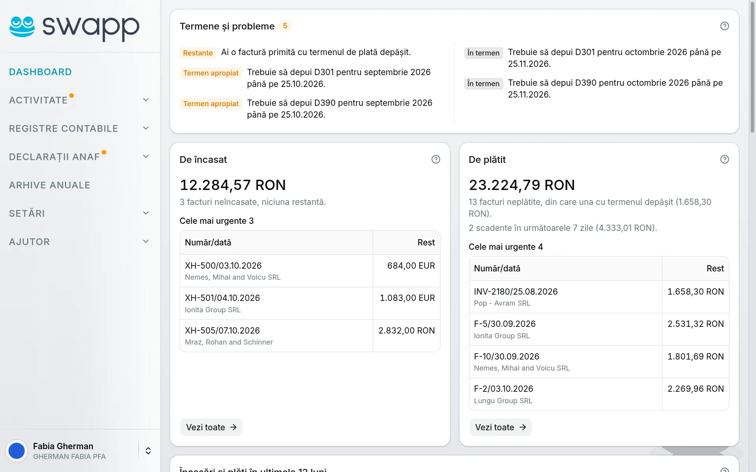Click Termen apropiat badge for D390
The height and width of the screenshot is (472, 756).
pyautogui.click(x=211, y=103)
